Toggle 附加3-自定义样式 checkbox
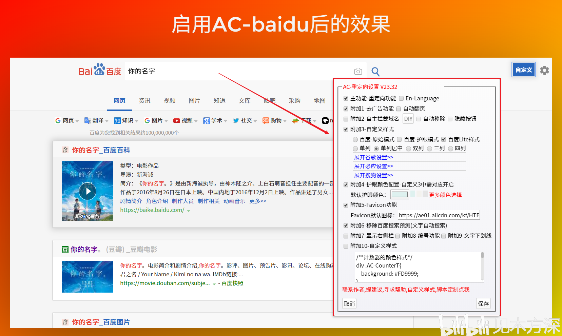The width and height of the screenshot is (562, 336). point(346,129)
